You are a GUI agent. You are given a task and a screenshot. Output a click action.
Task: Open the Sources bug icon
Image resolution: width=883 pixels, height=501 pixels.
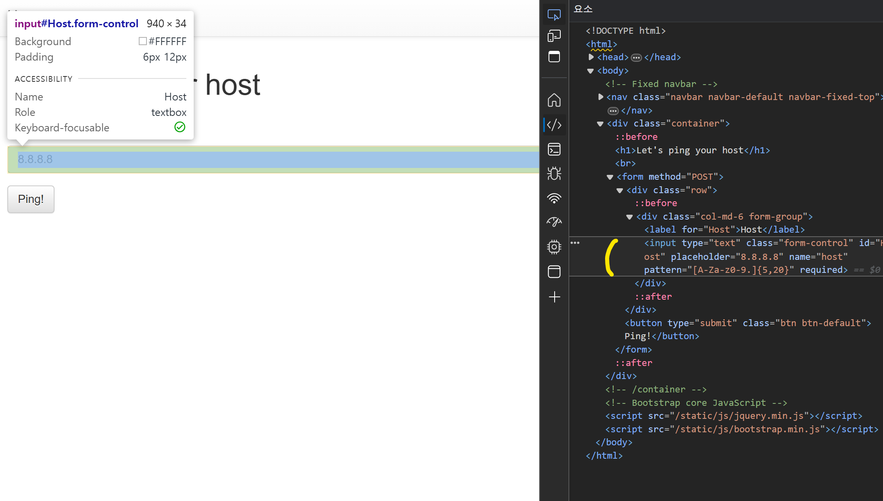[x=554, y=174]
